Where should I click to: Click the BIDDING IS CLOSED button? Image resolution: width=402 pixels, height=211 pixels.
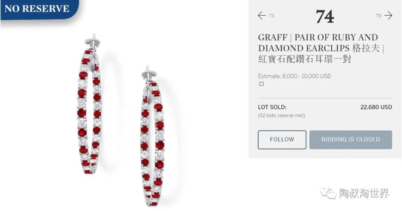tap(350, 139)
